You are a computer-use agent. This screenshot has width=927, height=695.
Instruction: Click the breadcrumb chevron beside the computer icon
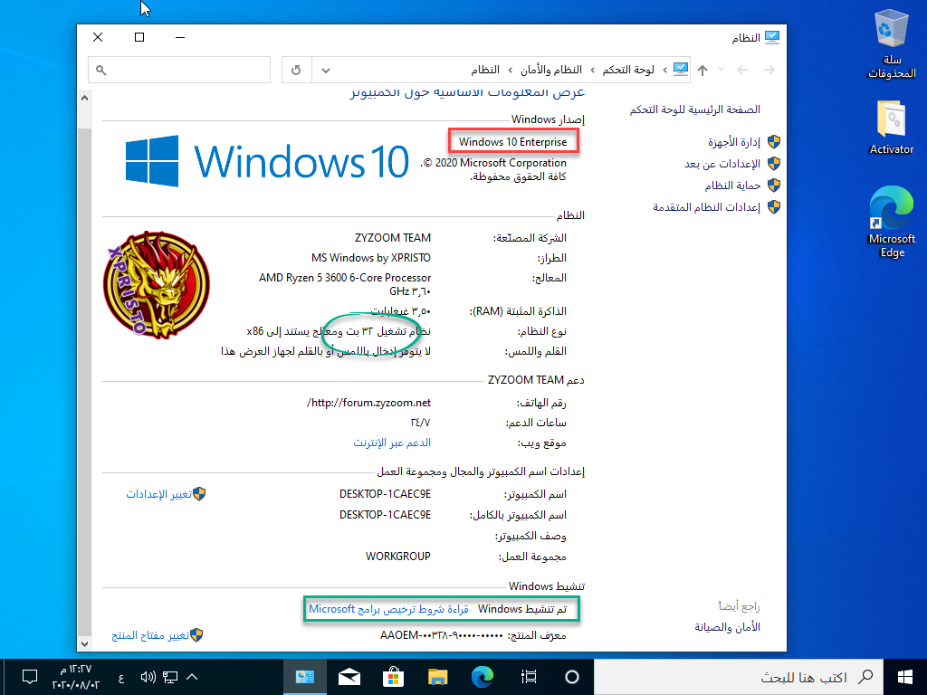(664, 71)
